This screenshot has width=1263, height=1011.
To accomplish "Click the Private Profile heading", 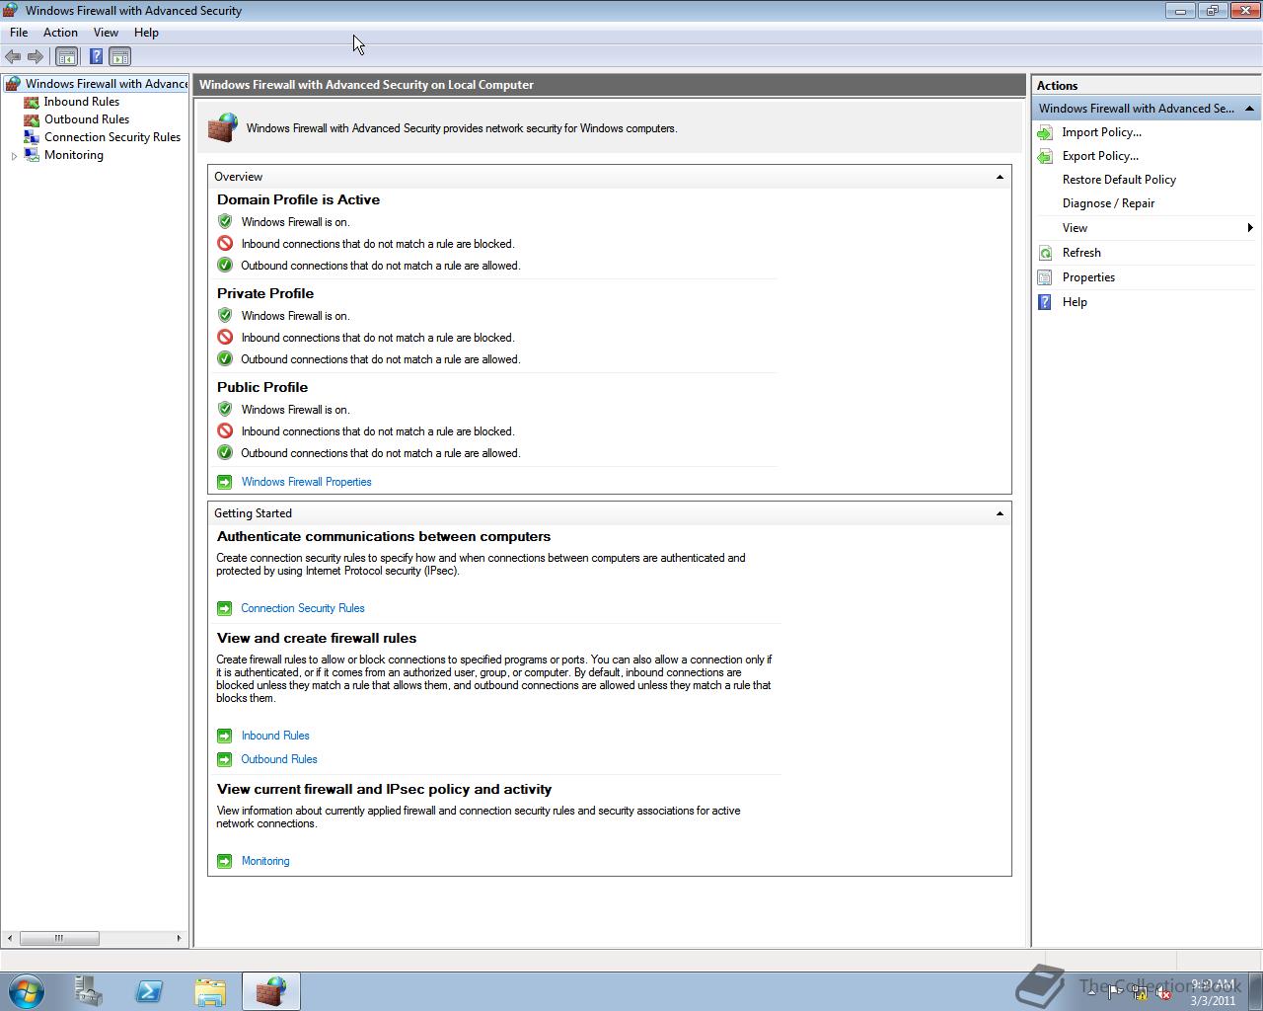I will 265,293.
